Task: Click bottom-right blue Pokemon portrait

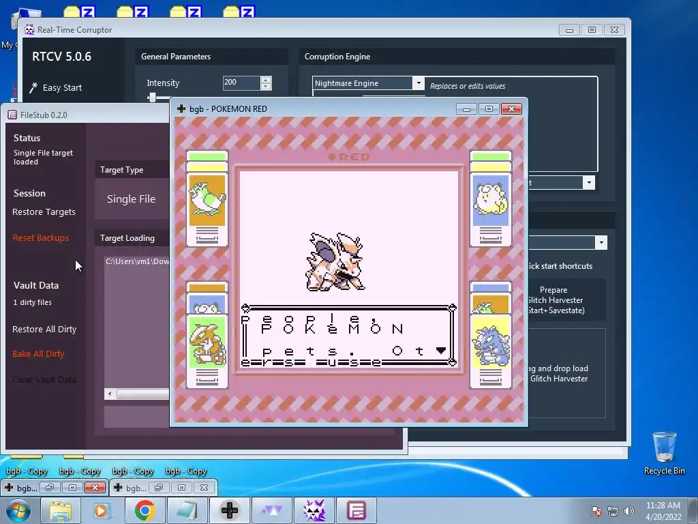Action: tap(491, 342)
